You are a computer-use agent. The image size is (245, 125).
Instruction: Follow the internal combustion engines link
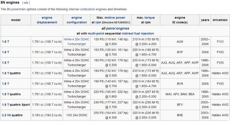pos(87,9)
